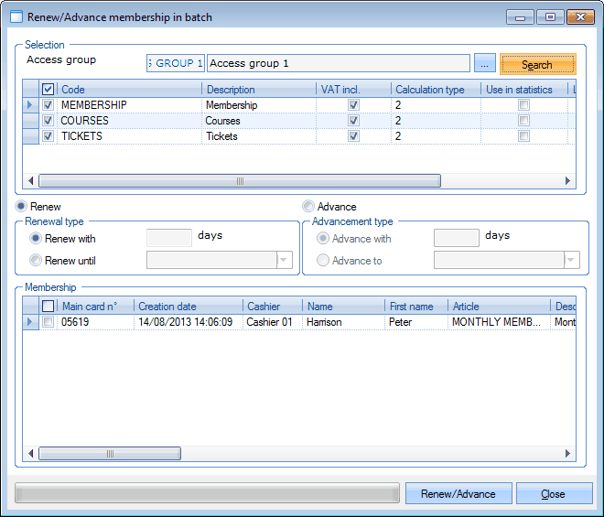
Task: Click row indicator arrow beside card 05619
Action: (x=30, y=322)
